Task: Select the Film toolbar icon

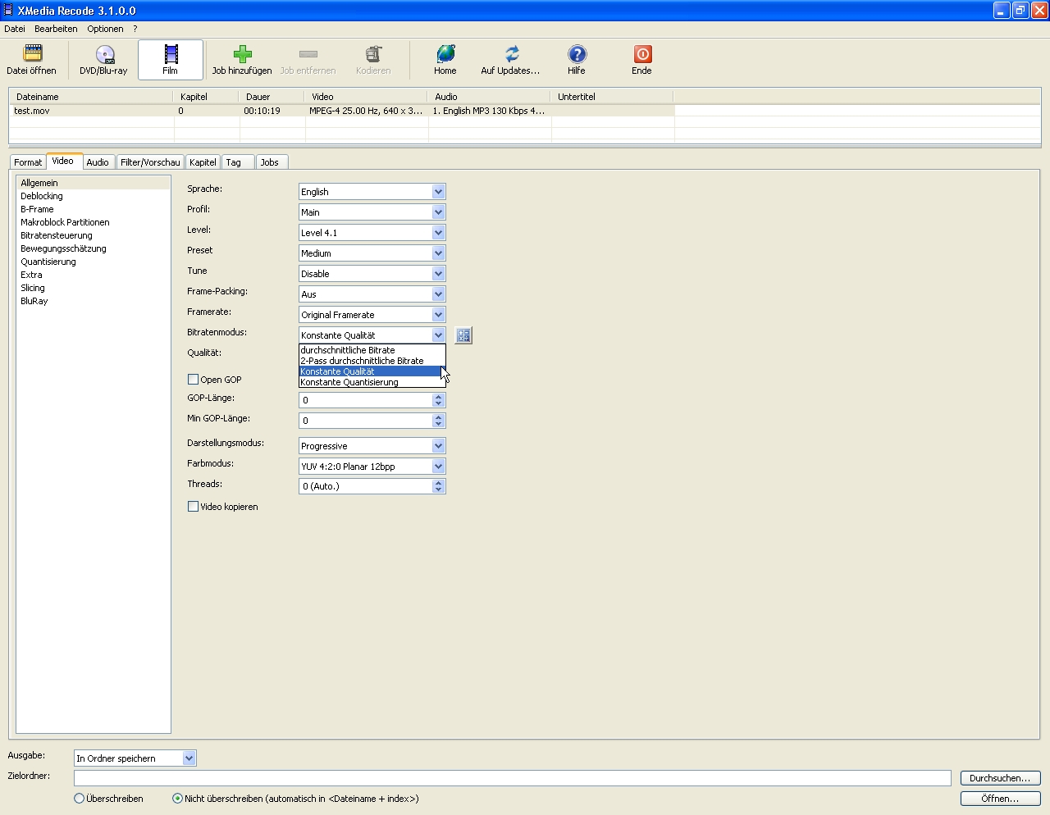Action: click(171, 54)
